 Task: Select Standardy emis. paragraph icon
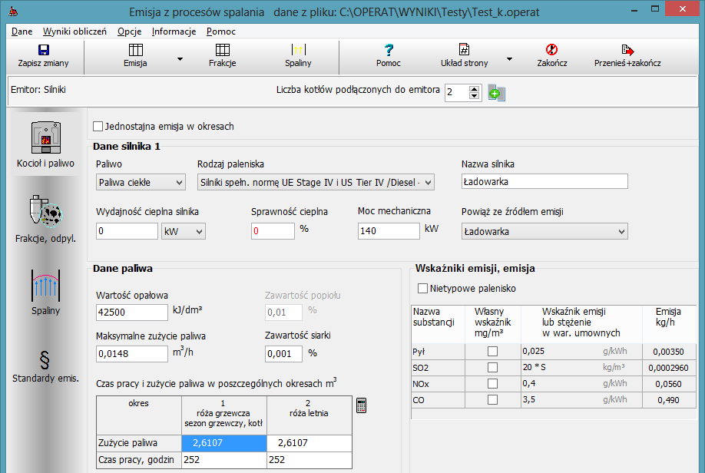click(45, 359)
